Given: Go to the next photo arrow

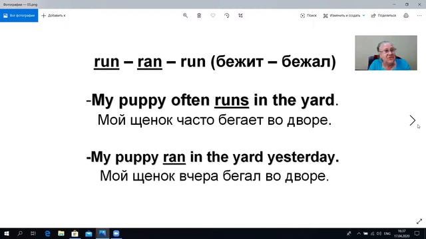Looking at the screenshot, I should pyautogui.click(x=413, y=120).
